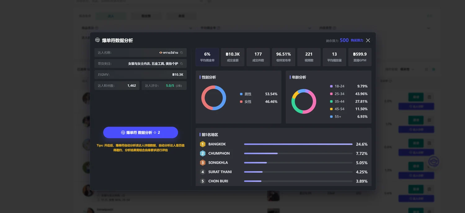Start the 爆单符 数据分析 analysis button
Image resolution: width=465 pixels, height=213 pixels.
[x=140, y=132]
